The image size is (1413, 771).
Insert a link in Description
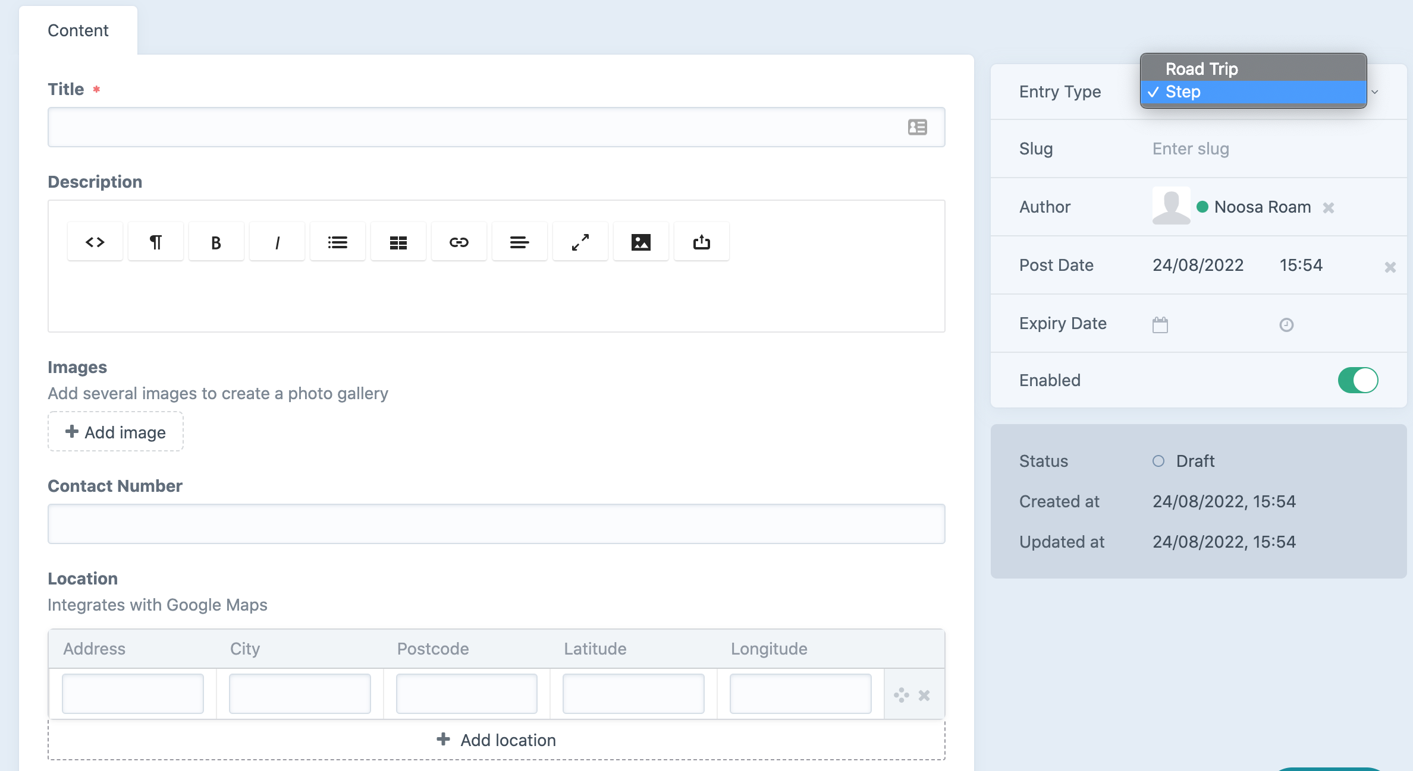coord(459,242)
